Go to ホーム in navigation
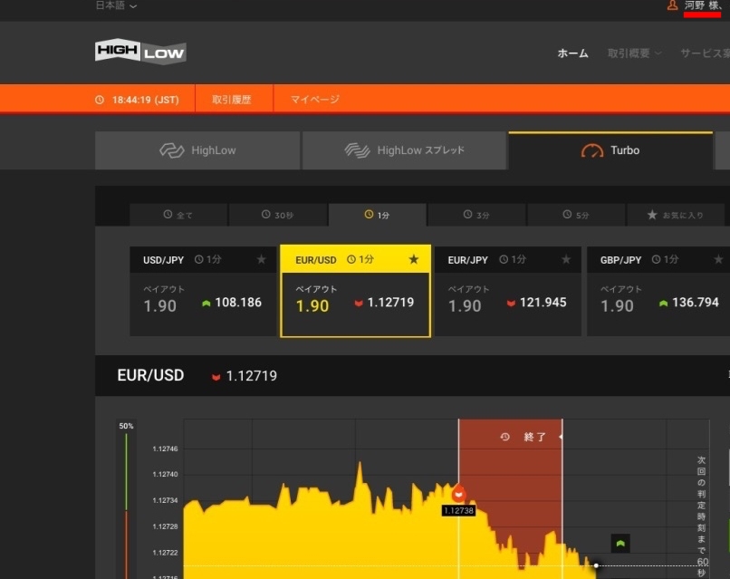This screenshot has height=579, width=730. coord(572,53)
